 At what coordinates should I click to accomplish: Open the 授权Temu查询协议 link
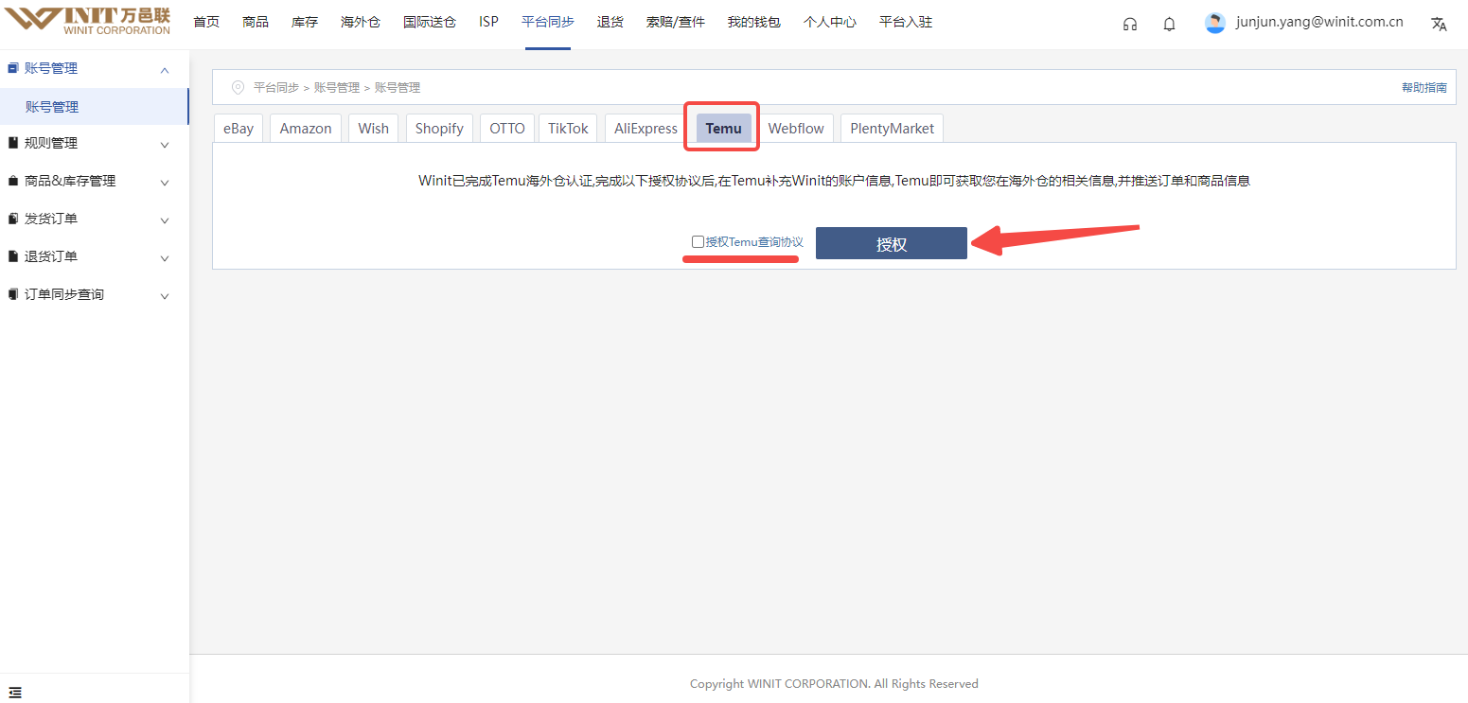(754, 242)
